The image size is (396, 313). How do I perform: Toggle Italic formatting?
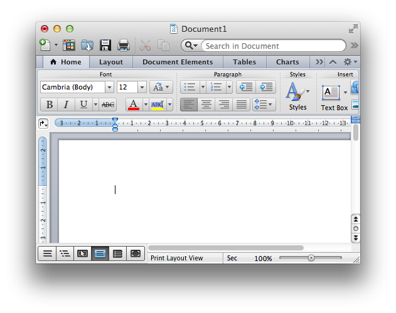(66, 105)
